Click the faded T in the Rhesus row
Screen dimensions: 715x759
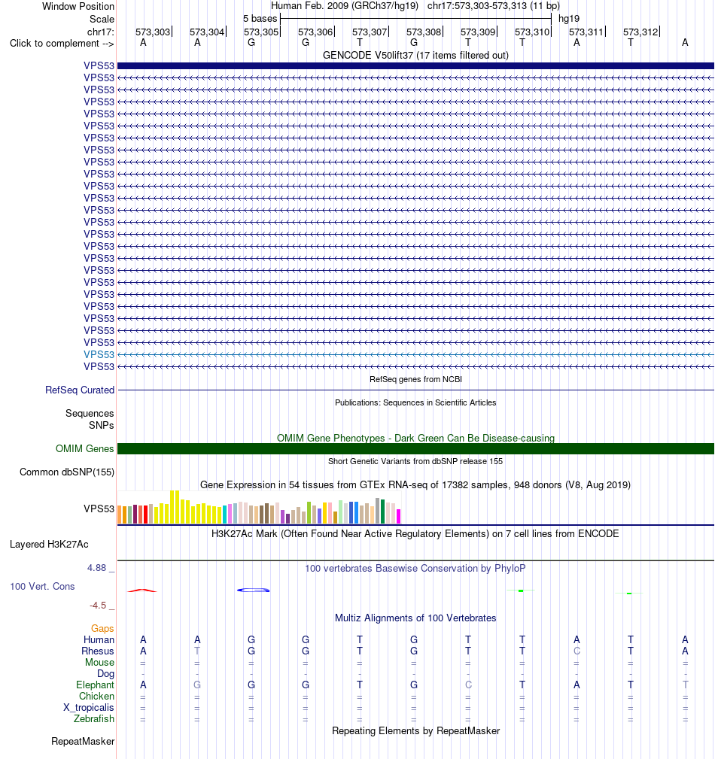point(197,651)
